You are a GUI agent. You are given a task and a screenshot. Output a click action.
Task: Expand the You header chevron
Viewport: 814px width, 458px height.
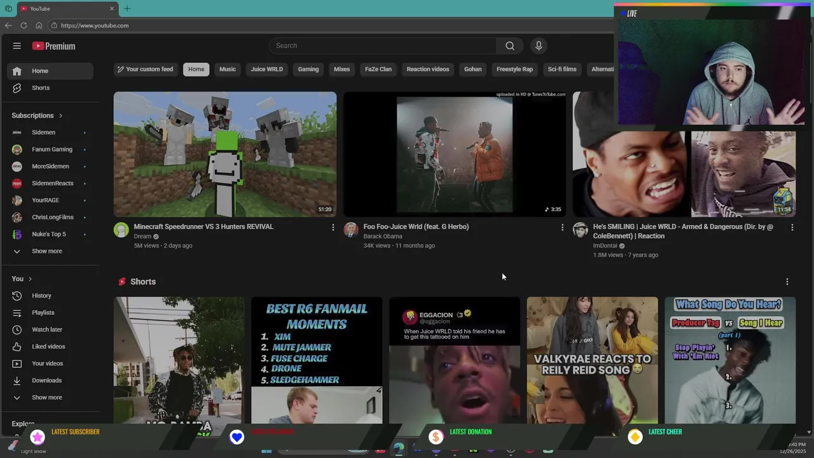(x=30, y=279)
